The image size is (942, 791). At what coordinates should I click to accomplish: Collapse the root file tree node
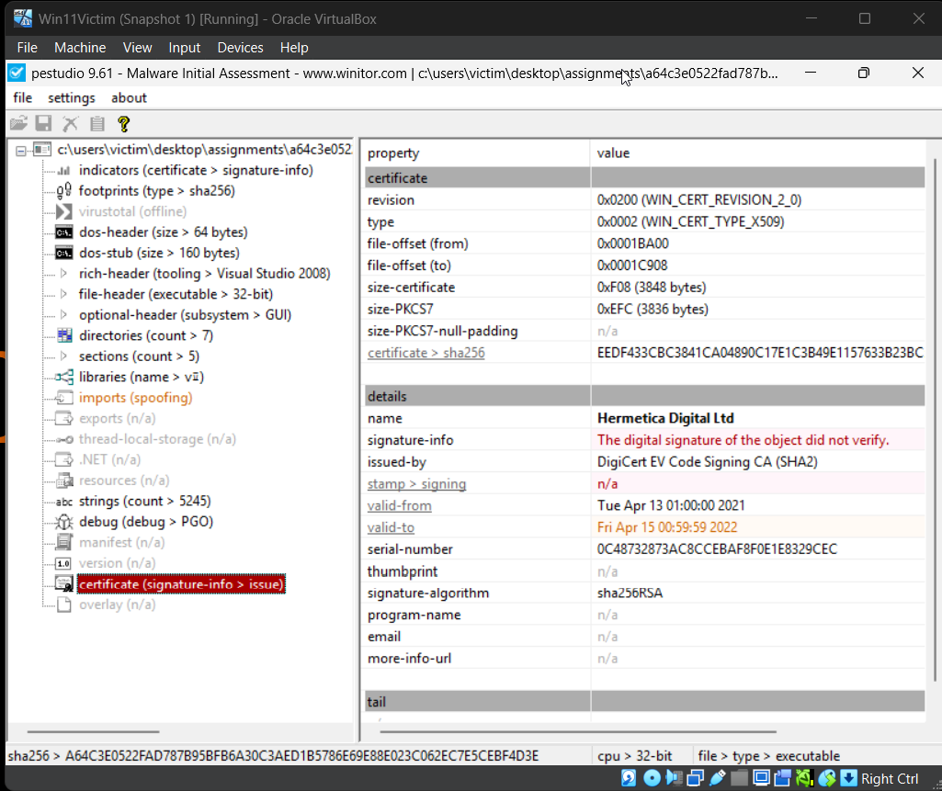tap(21, 150)
